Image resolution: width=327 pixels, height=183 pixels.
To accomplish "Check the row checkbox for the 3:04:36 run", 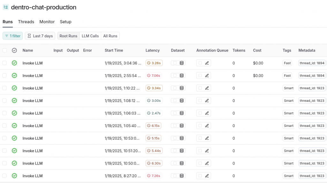I will click(4, 63).
